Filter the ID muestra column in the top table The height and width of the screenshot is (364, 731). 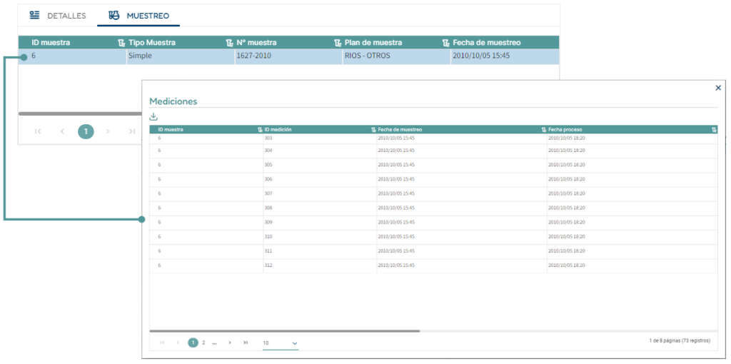[x=121, y=43]
